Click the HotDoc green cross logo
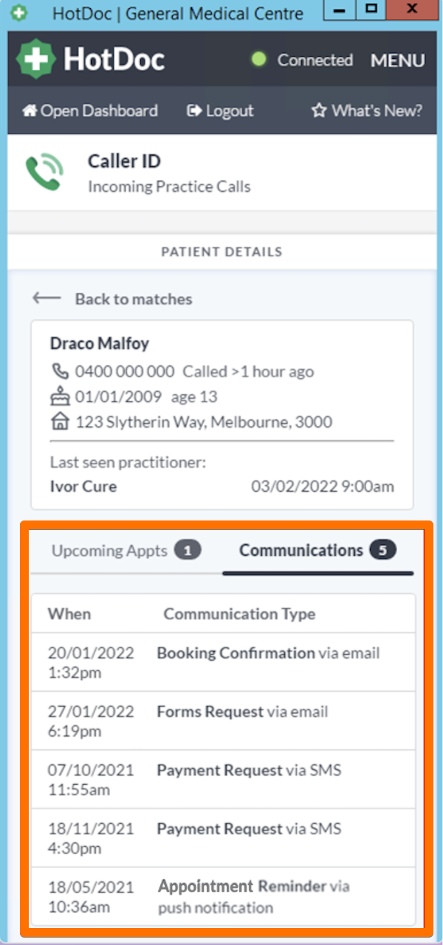Image resolution: width=443 pixels, height=945 pixels. 36,60
